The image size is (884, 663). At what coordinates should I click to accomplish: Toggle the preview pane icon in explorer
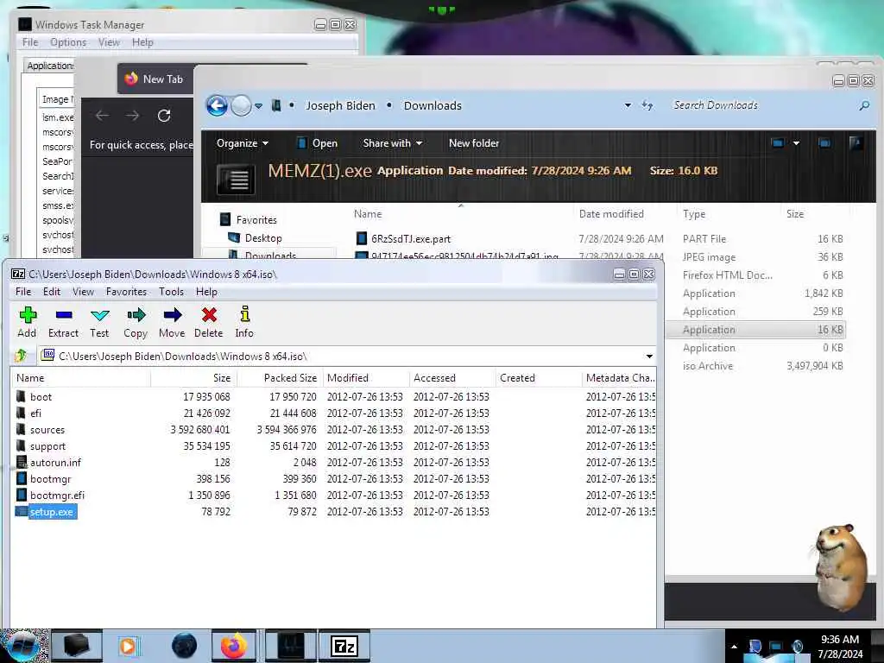tap(824, 143)
